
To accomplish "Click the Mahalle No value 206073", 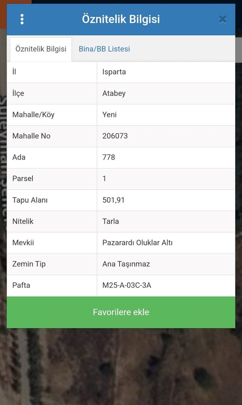I will pos(115,136).
